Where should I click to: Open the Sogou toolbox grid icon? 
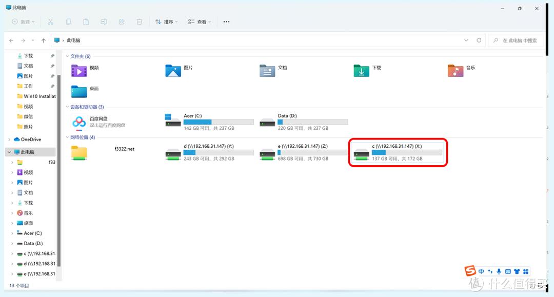[x=526, y=271]
